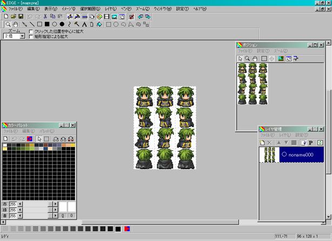The image size is (332, 241).
Task: Click the blue channel slider thumb
Action: point(50,216)
